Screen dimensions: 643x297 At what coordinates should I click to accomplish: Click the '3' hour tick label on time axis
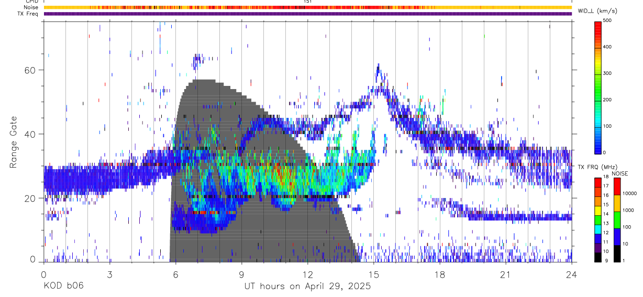109,274
